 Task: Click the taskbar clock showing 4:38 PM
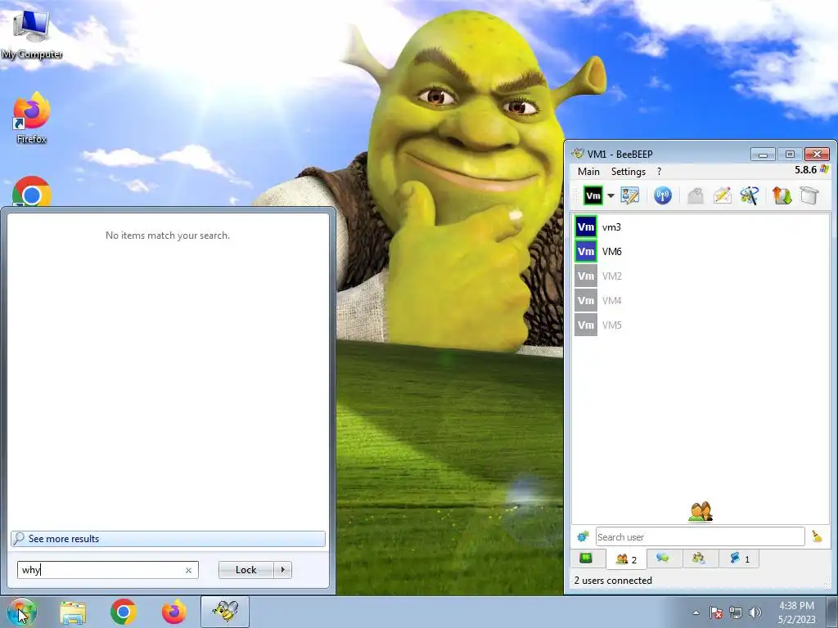(797, 612)
